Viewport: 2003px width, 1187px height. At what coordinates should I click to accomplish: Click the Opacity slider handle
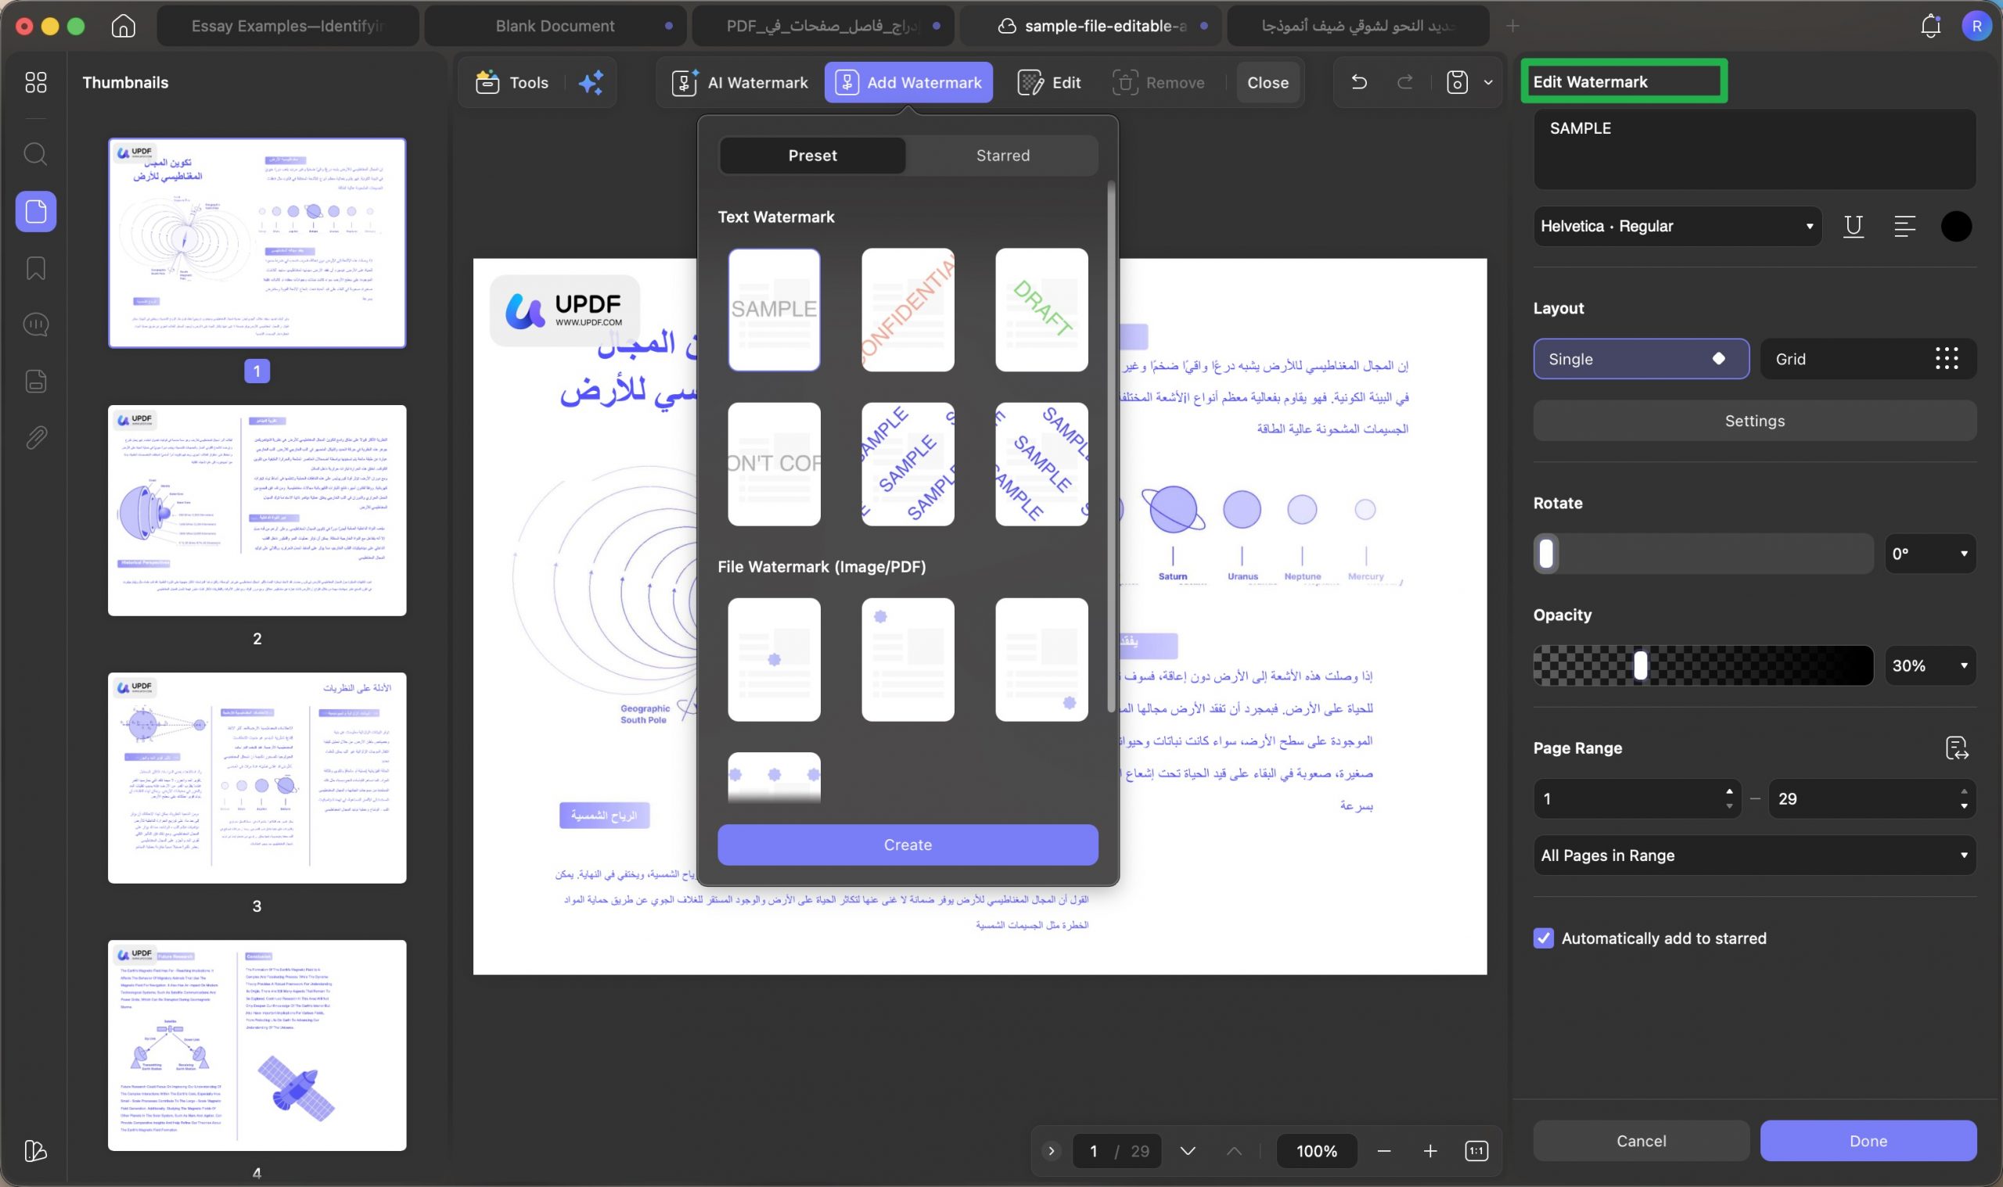click(x=1641, y=665)
